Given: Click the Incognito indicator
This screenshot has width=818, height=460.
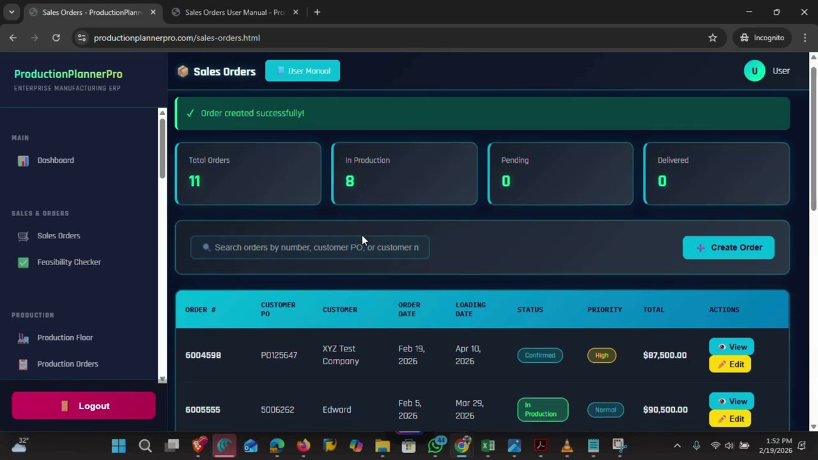Looking at the screenshot, I should 762,38.
